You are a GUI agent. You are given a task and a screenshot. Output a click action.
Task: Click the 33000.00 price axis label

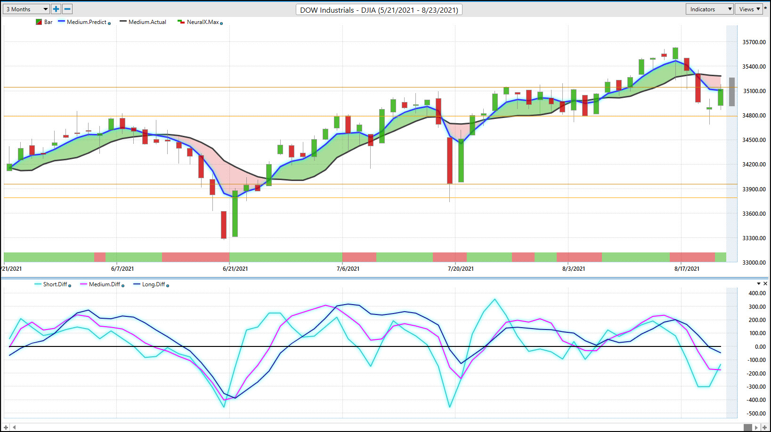754,263
